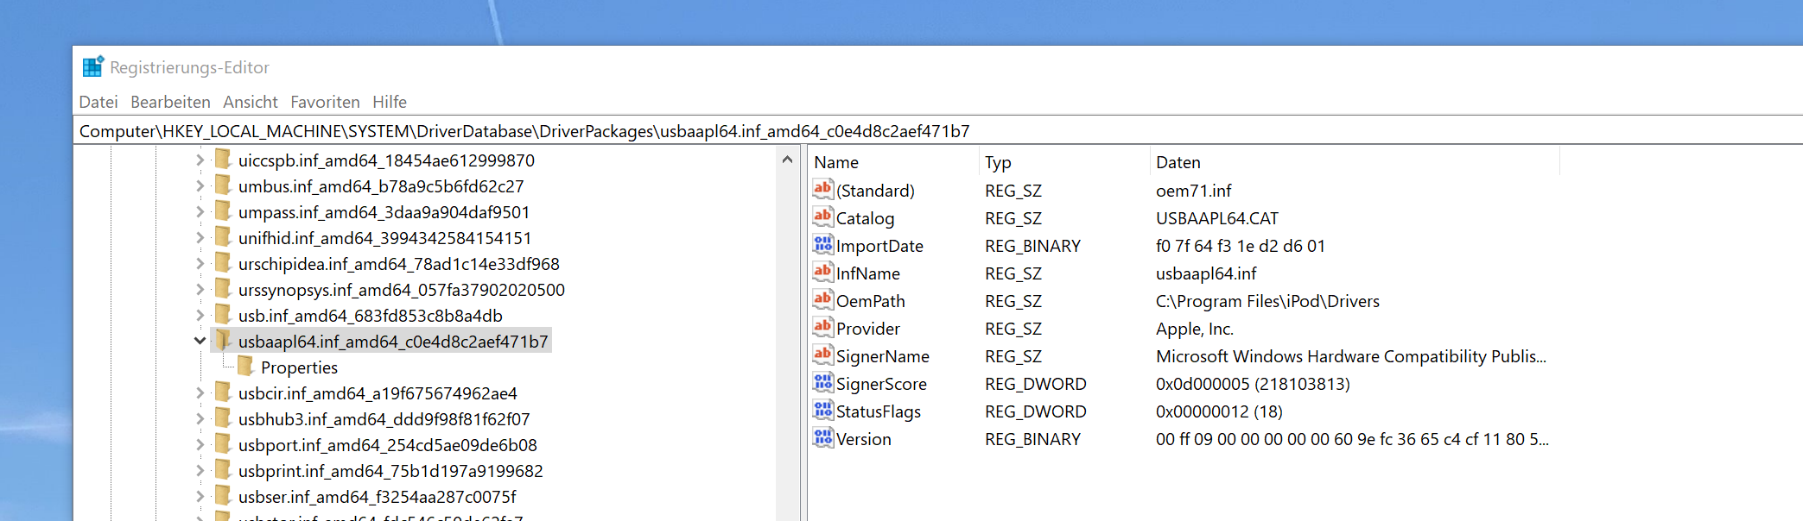Click the binary icon beside Version
Viewport: 1803px width, 521px height.
coord(822,438)
